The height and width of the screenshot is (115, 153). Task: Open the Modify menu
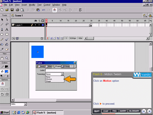pos(32,5)
